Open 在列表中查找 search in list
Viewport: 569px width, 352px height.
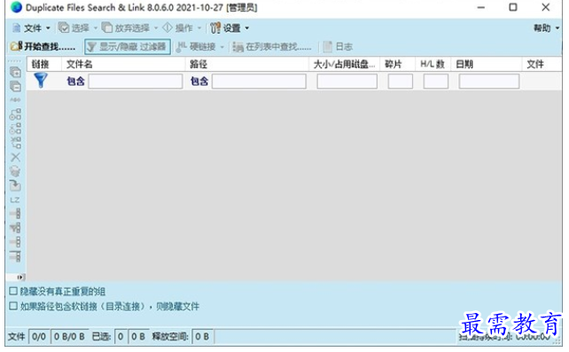point(272,46)
